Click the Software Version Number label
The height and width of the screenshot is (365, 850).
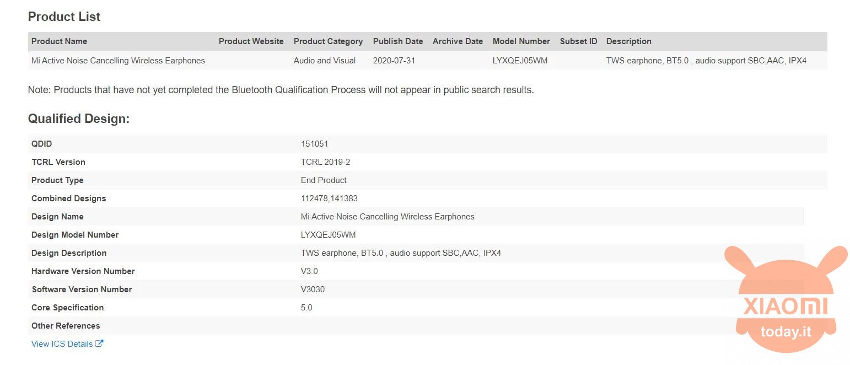point(82,289)
